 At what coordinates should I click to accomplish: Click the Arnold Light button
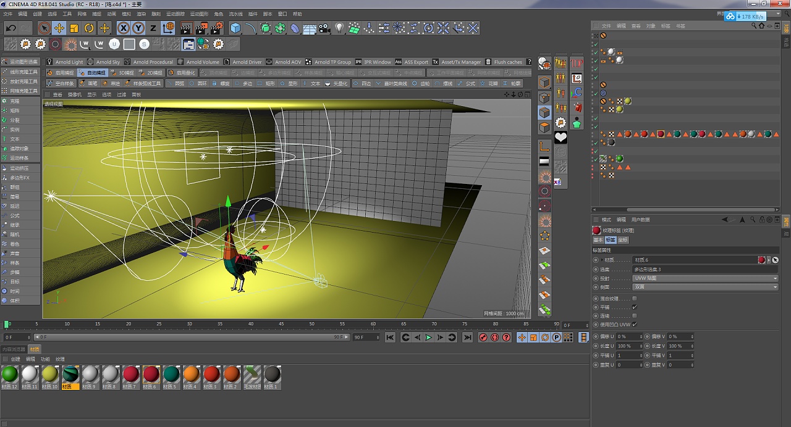coord(65,62)
